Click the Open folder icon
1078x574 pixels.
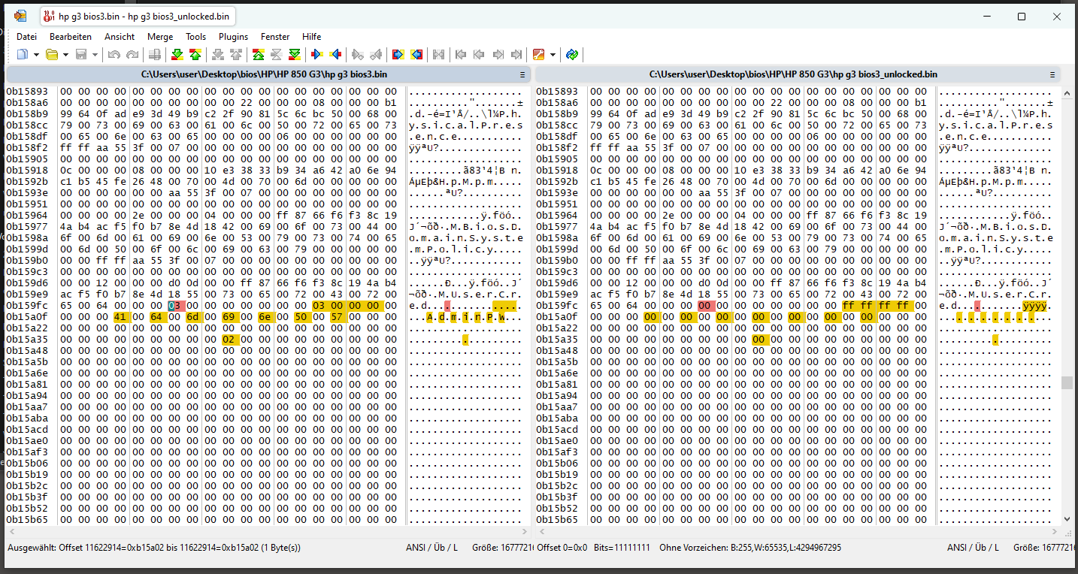tap(52, 54)
